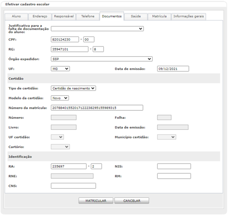Expand the Modelo da certidão dropdown
The image size is (228, 216).
60,98
